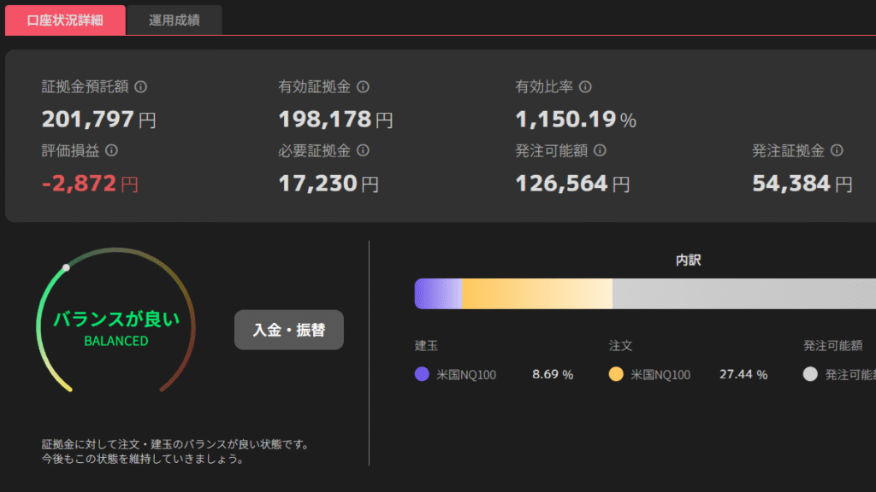Click the purple segment of breakdown bar

[x=439, y=294]
